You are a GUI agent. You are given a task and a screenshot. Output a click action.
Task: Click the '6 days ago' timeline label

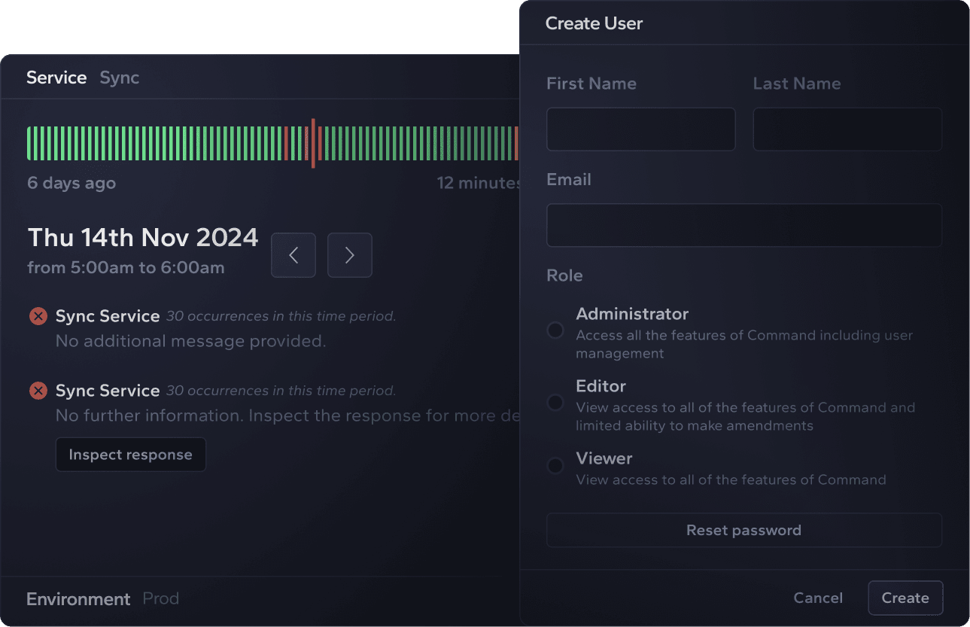click(x=71, y=183)
